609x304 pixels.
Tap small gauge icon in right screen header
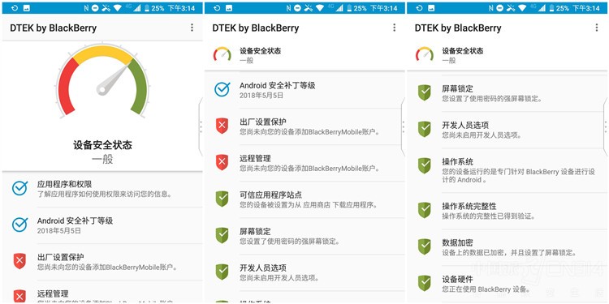coord(425,54)
